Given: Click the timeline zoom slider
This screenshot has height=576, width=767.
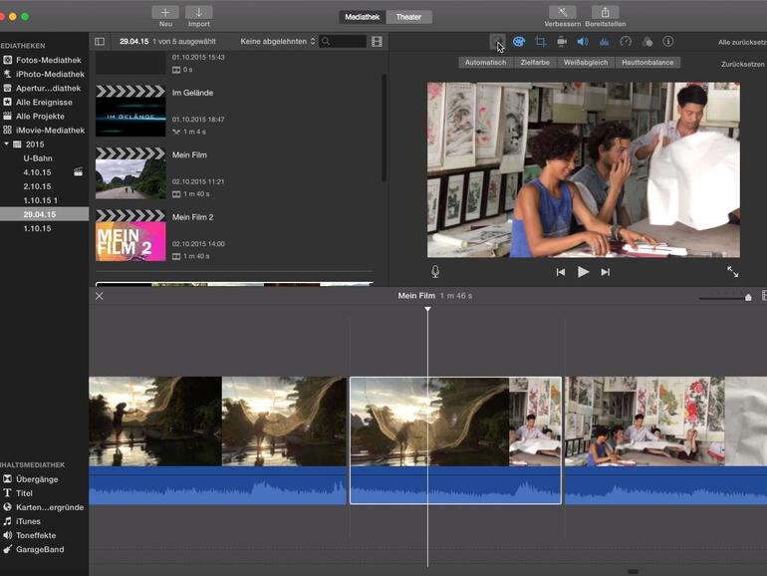Looking at the screenshot, I should point(724,297).
